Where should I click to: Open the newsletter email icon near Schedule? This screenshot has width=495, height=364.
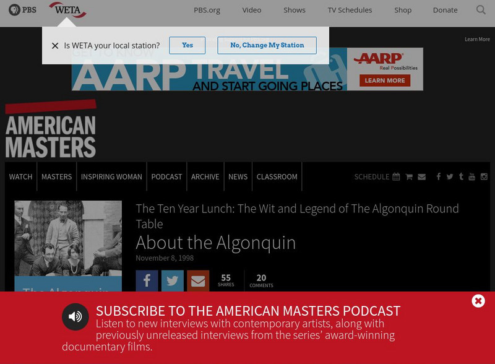coord(422,176)
